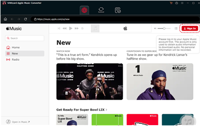The width and height of the screenshot is (200, 136).
Task: Reload the page with refresh icon
Action: pos(25,19)
